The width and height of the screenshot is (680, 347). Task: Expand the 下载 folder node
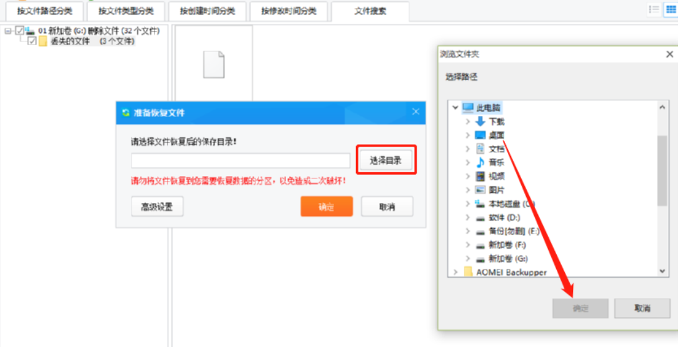pos(467,122)
